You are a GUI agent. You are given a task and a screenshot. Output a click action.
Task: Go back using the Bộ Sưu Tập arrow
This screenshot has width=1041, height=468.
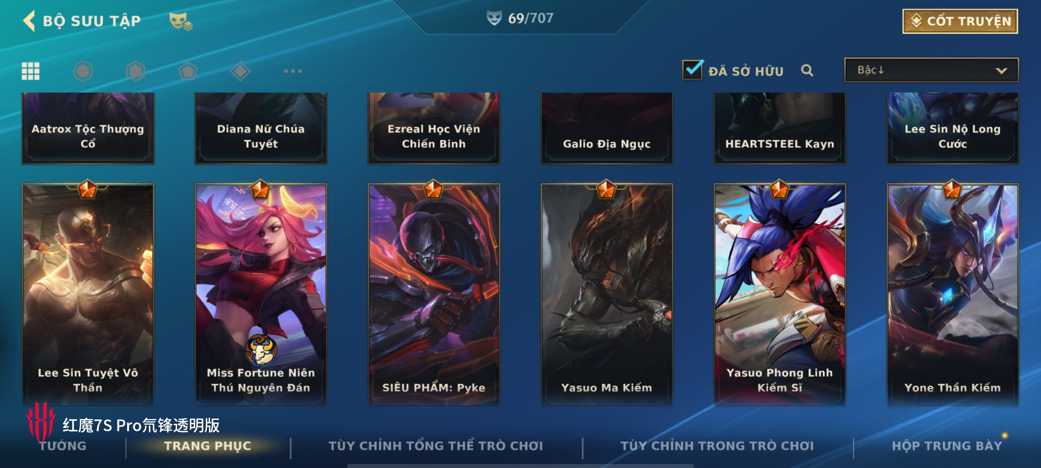pos(29,21)
